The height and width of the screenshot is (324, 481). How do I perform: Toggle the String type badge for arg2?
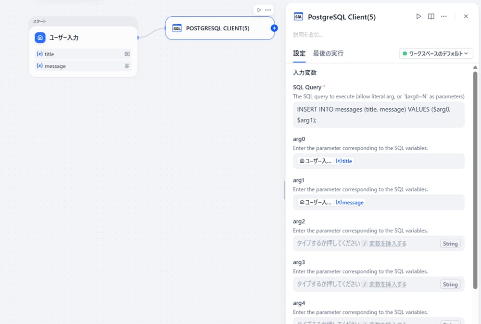click(x=450, y=244)
